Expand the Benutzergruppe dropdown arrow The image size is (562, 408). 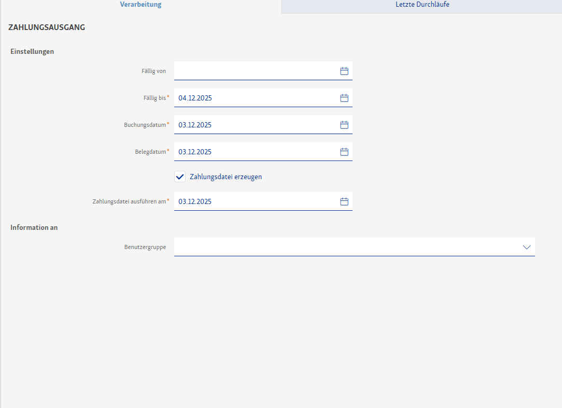527,247
